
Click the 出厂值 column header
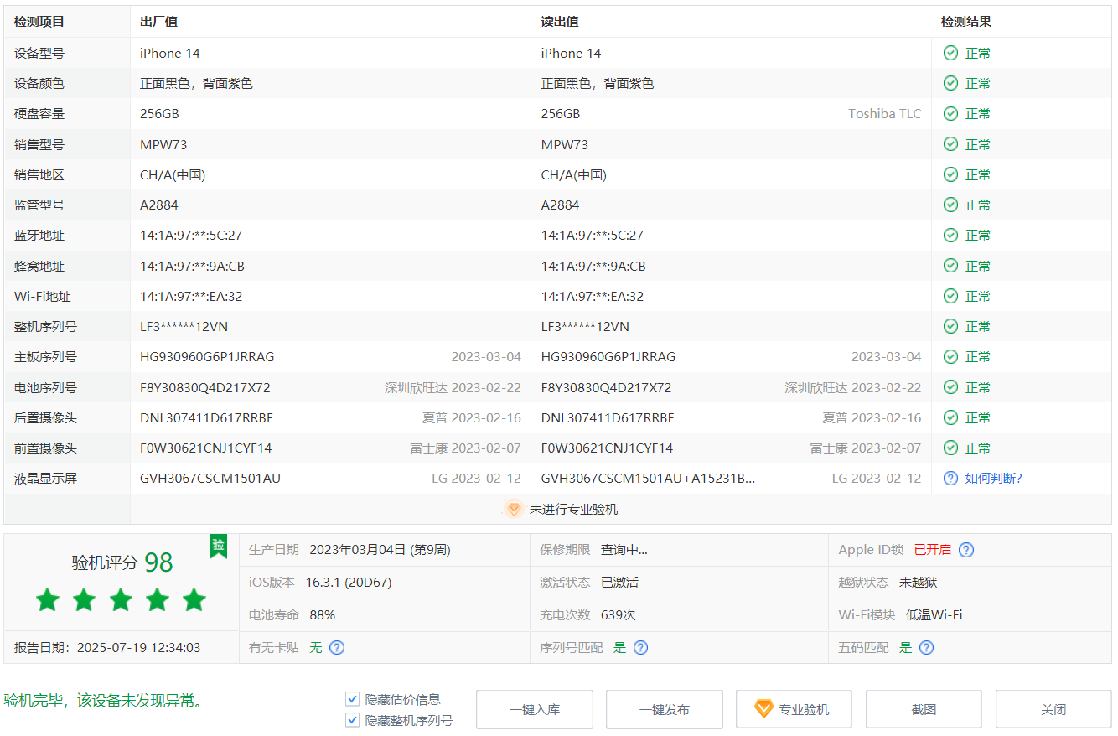[158, 22]
